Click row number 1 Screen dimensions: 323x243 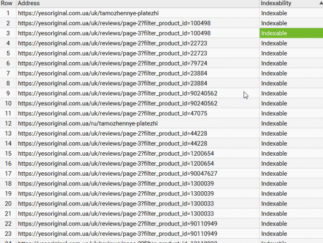[x=8, y=13]
